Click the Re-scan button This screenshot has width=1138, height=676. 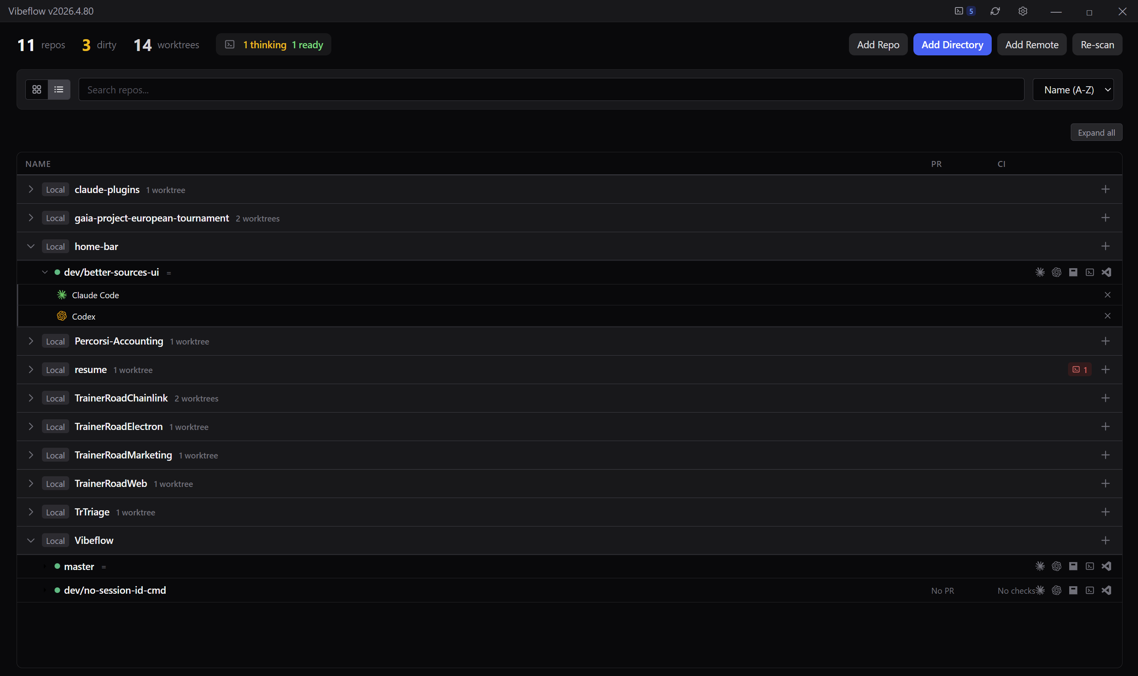click(x=1097, y=45)
